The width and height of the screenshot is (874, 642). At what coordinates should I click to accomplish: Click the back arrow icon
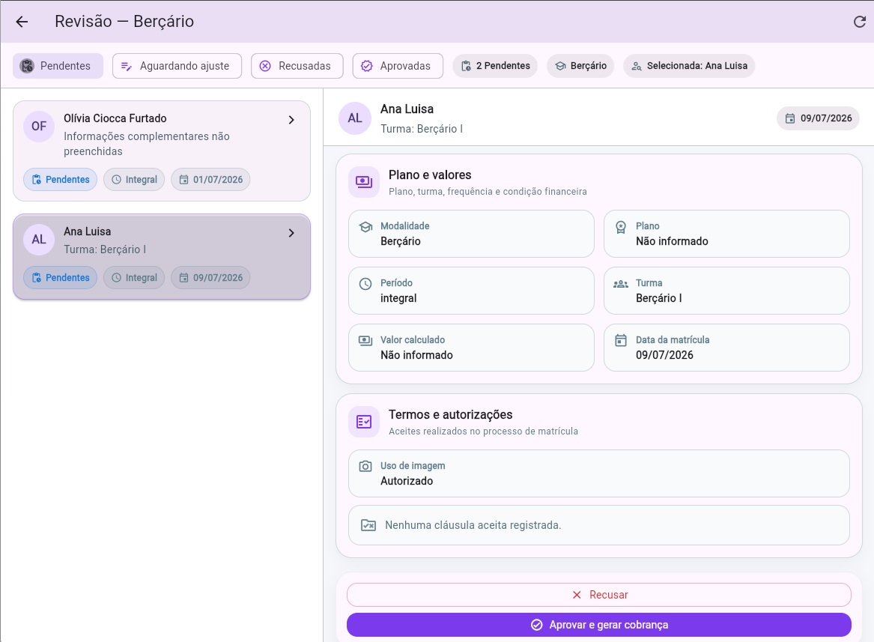point(22,22)
